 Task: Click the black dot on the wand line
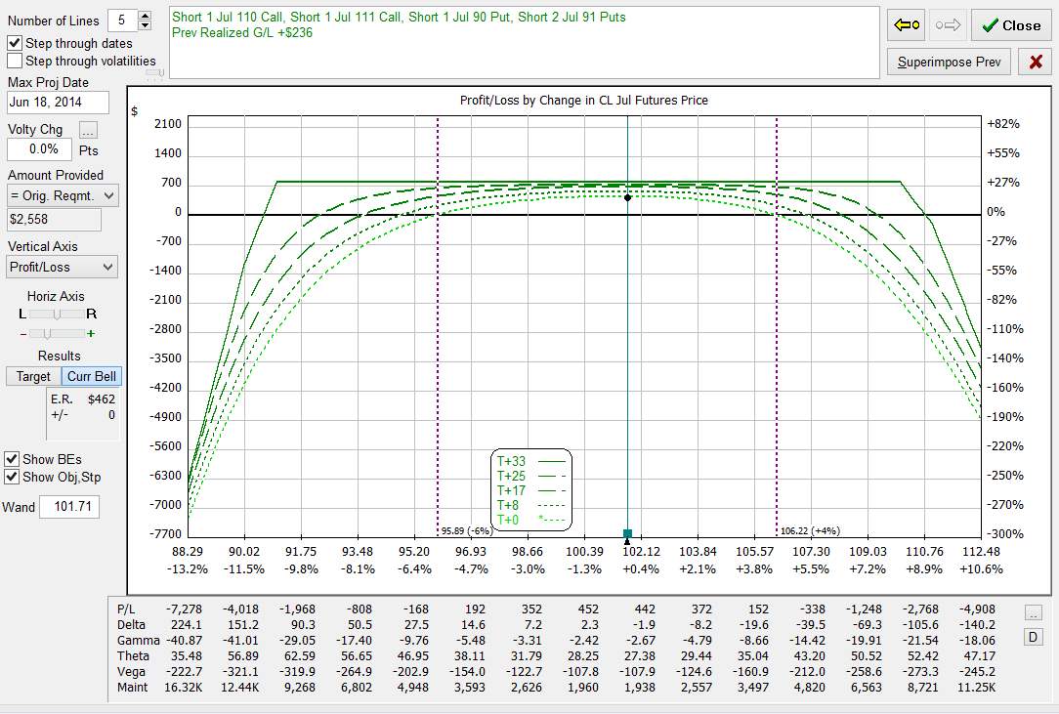coord(627,198)
